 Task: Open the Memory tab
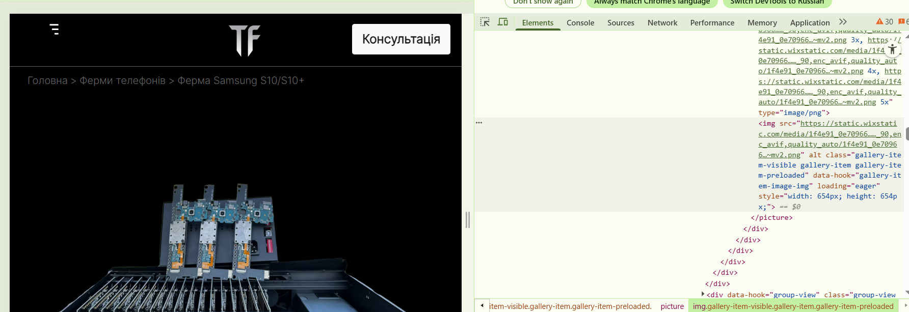762,22
